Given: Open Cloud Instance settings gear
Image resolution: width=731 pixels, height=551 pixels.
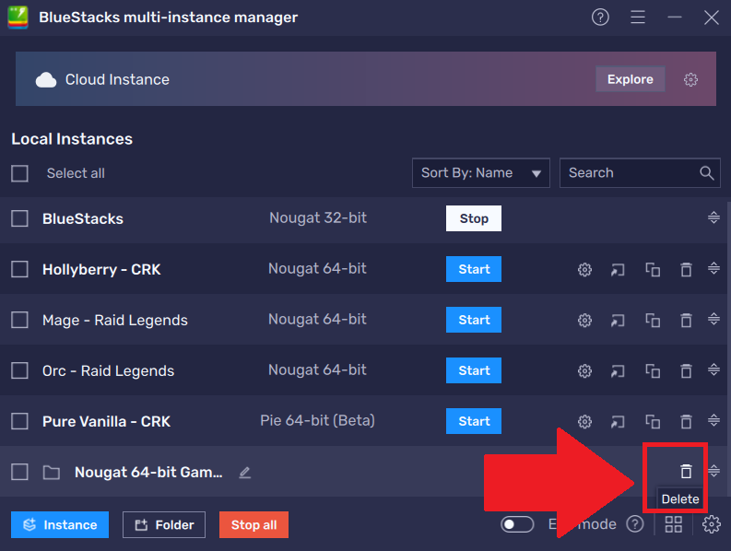Looking at the screenshot, I should (x=690, y=80).
